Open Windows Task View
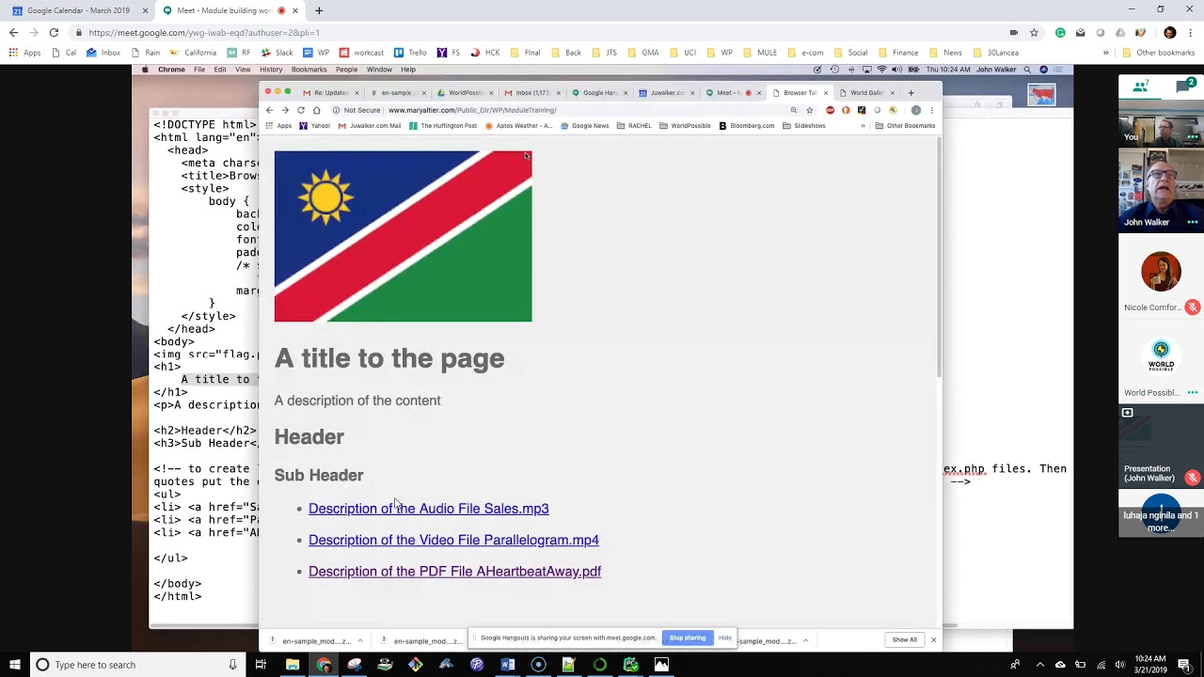 [261, 665]
